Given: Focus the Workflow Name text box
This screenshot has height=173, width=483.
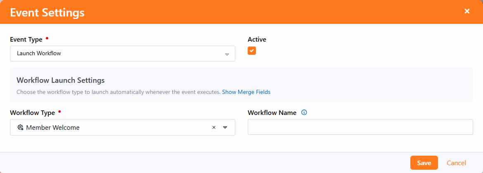Looking at the screenshot, I should 360,127.
